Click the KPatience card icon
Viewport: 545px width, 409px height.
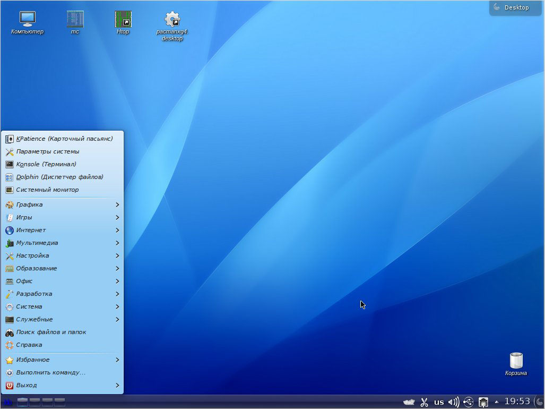10,139
